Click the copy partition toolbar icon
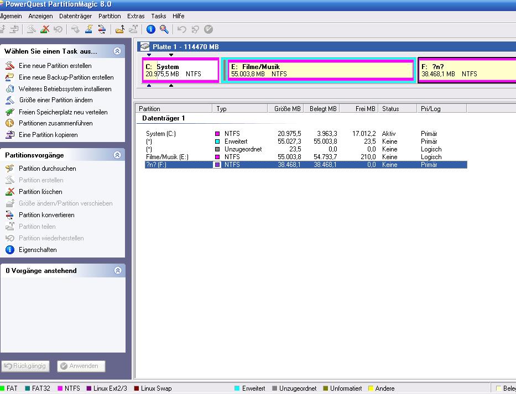Image resolution: width=516 pixels, height=394 pixels. coord(14,29)
